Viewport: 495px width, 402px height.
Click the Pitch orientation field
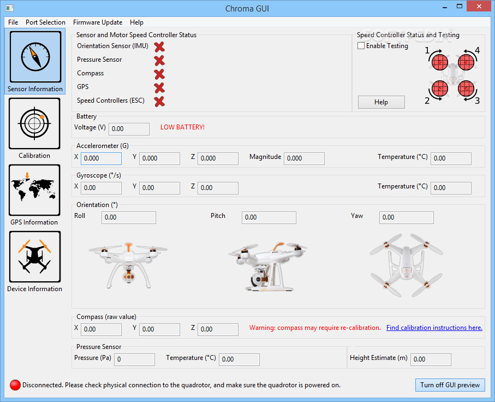[269, 217]
